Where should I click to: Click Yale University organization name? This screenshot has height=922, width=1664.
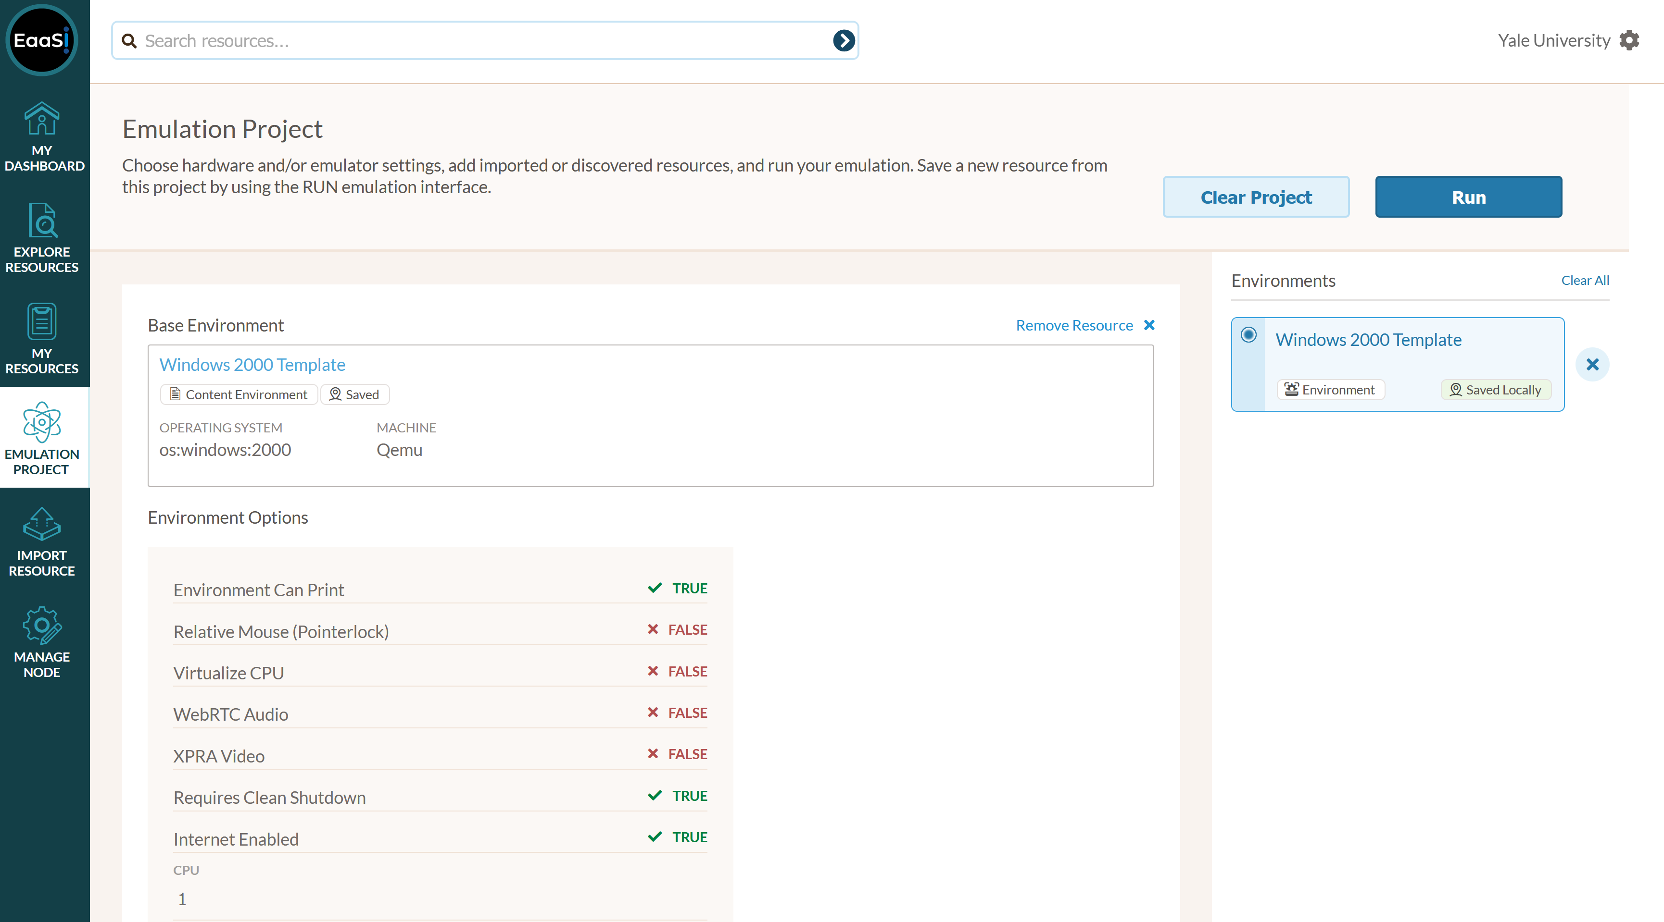coord(1553,40)
